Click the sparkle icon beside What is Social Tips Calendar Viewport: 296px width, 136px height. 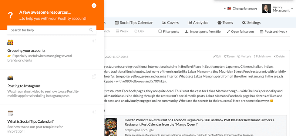pos(94,112)
